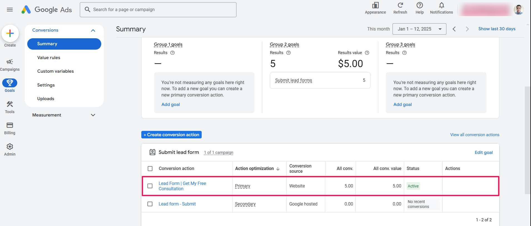Open the main hamburger menu
The width and height of the screenshot is (531, 226).
pyautogui.click(x=10, y=10)
